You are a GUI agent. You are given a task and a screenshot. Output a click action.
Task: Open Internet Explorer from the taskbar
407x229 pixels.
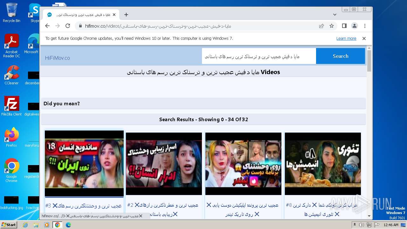(25, 225)
